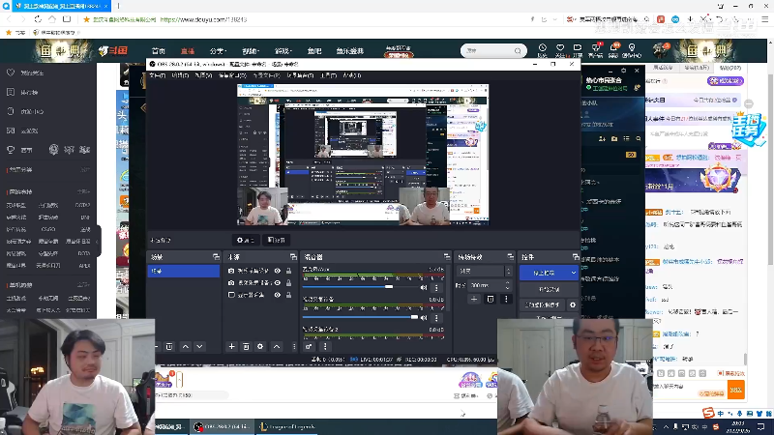774x435 pixels.
Task: Open the mixer footer options menu
Action: coord(325,346)
